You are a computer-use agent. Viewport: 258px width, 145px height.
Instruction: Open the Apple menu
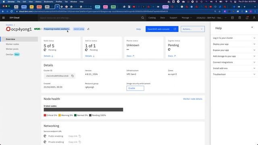tap(4, 2)
